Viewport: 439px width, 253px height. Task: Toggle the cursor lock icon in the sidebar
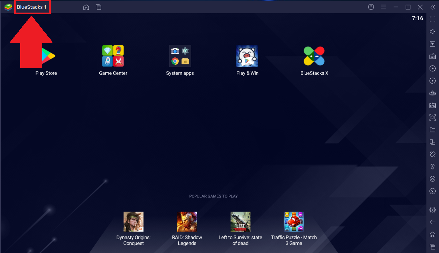(433, 44)
